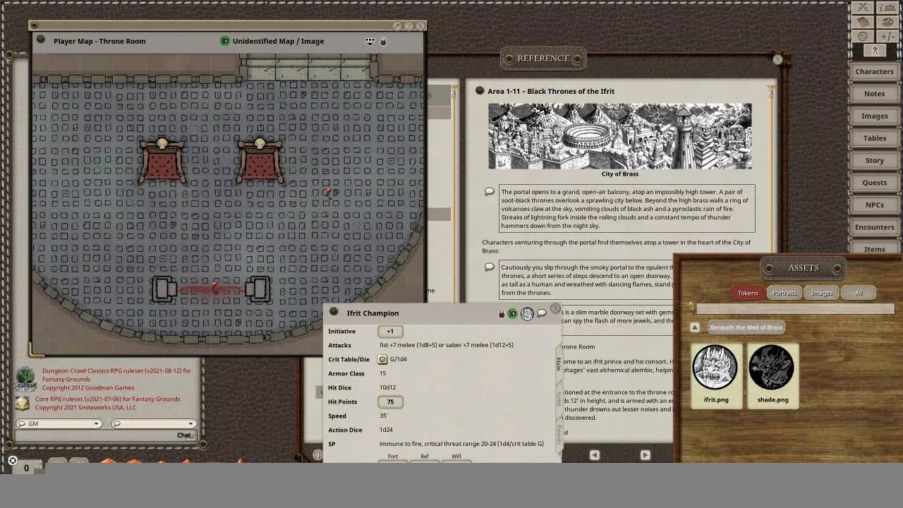Switch to the Images tab in Assets

click(x=822, y=293)
